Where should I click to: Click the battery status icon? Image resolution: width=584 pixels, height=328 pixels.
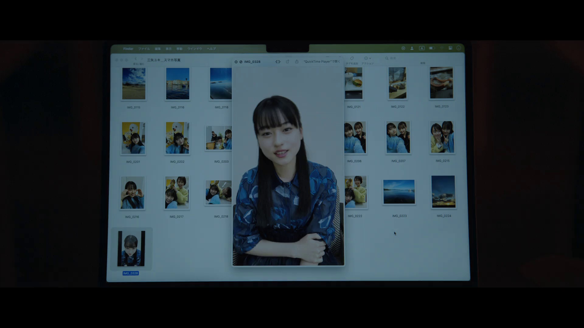[432, 48]
